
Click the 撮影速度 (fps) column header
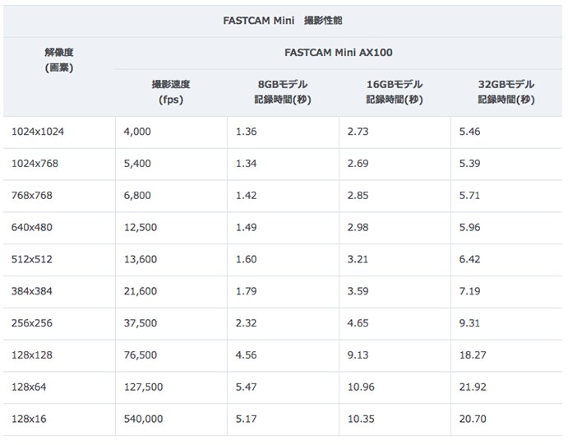171,92
